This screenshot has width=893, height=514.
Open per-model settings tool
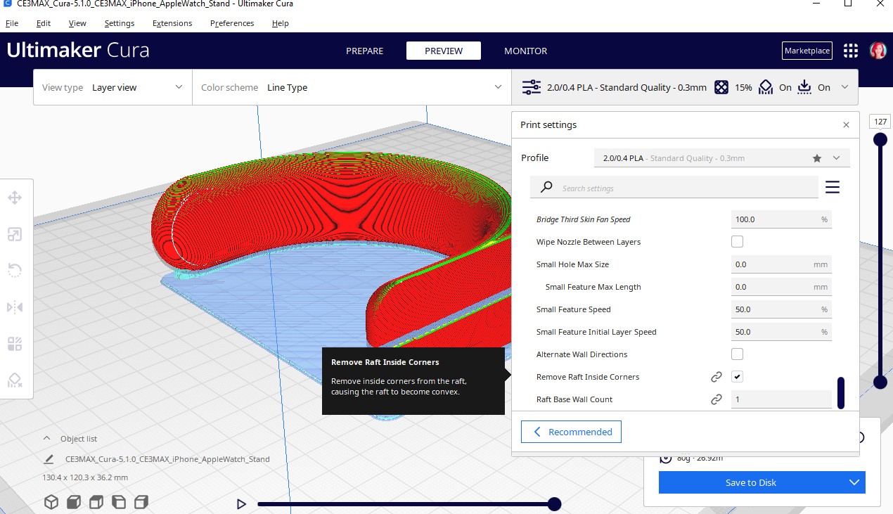click(14, 344)
